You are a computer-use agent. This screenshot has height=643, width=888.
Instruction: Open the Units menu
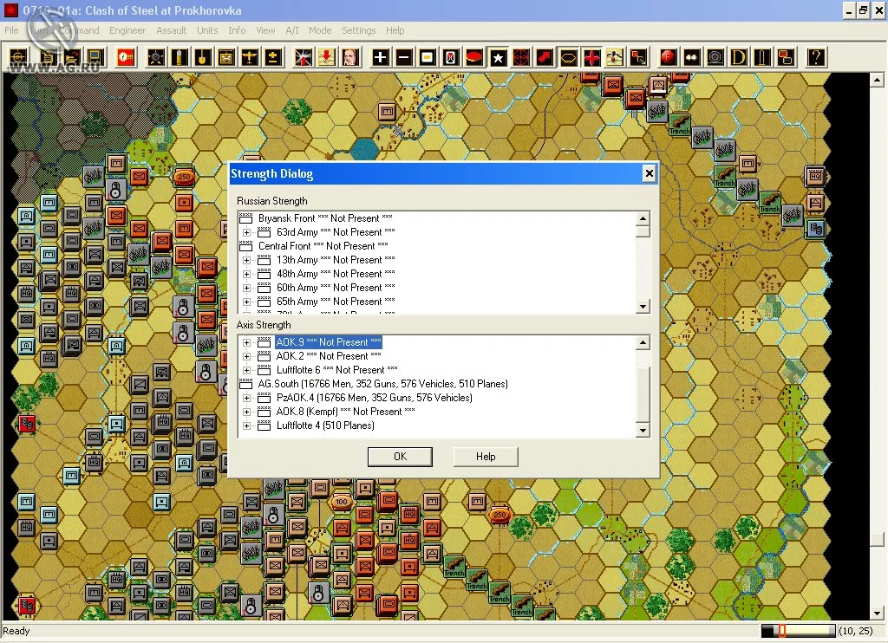pos(207,30)
